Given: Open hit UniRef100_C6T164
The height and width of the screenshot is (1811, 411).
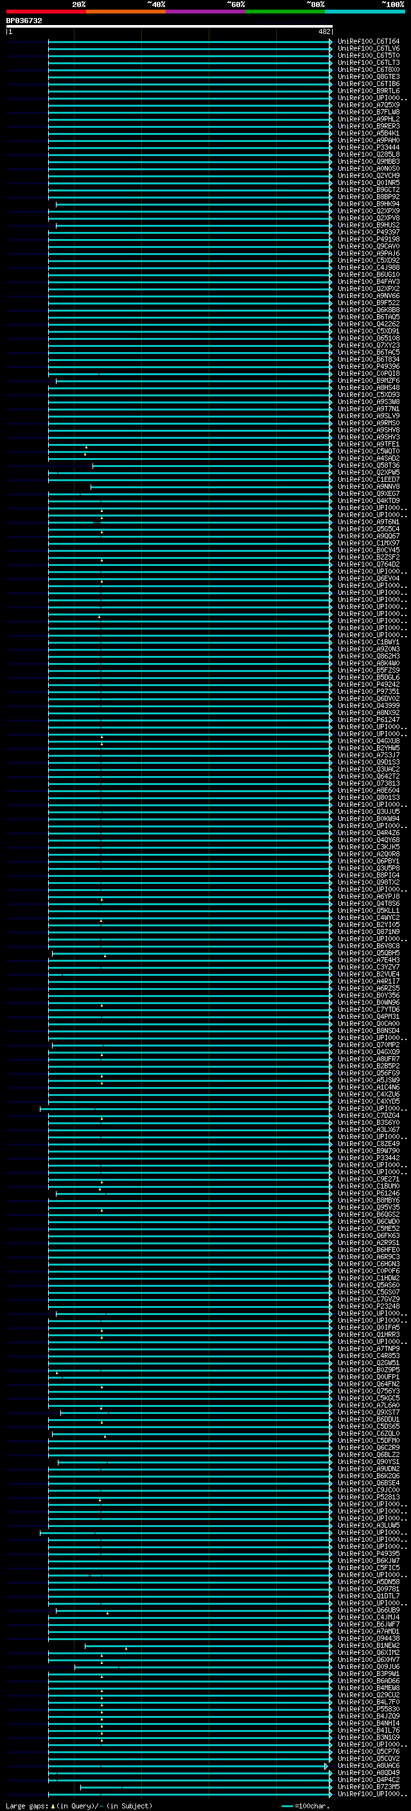Looking at the screenshot, I should point(369,42).
